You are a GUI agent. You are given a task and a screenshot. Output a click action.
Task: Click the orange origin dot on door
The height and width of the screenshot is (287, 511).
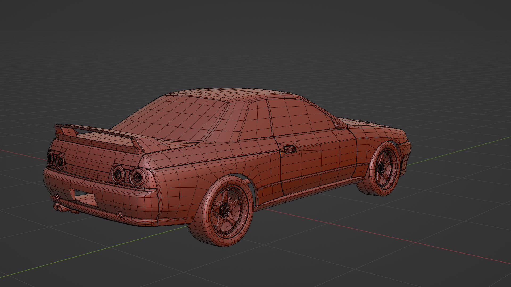[281, 153]
